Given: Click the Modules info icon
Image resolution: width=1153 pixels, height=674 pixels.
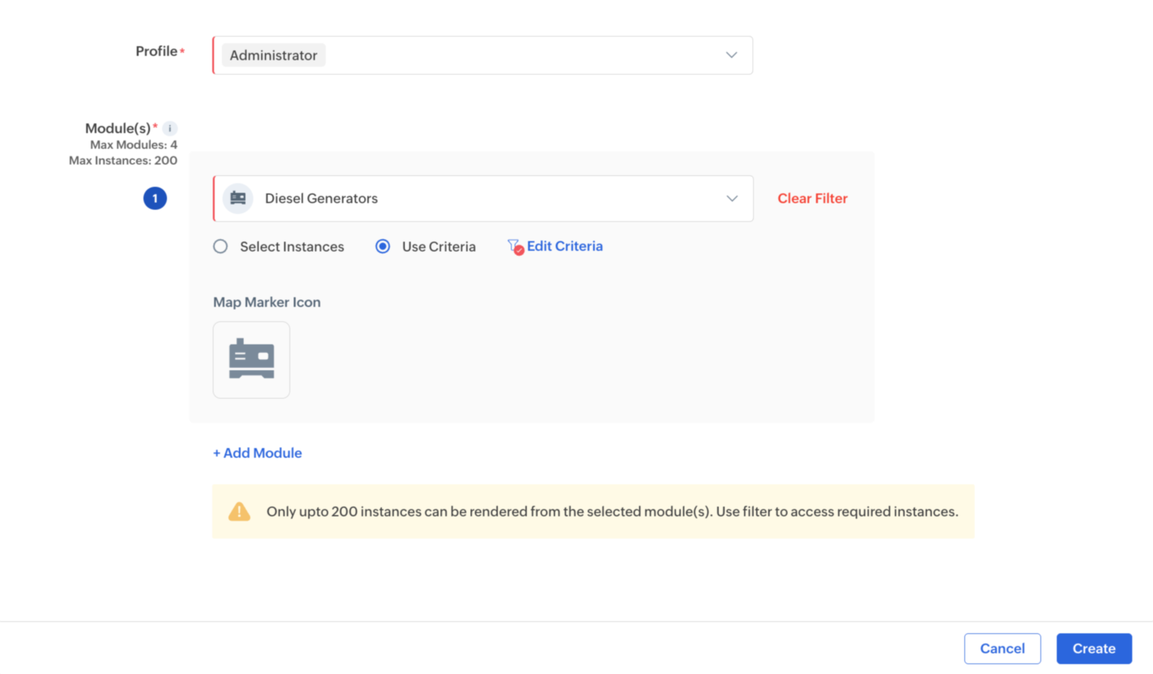Looking at the screenshot, I should (x=170, y=128).
